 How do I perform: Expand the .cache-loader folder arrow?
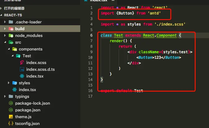[5, 22]
